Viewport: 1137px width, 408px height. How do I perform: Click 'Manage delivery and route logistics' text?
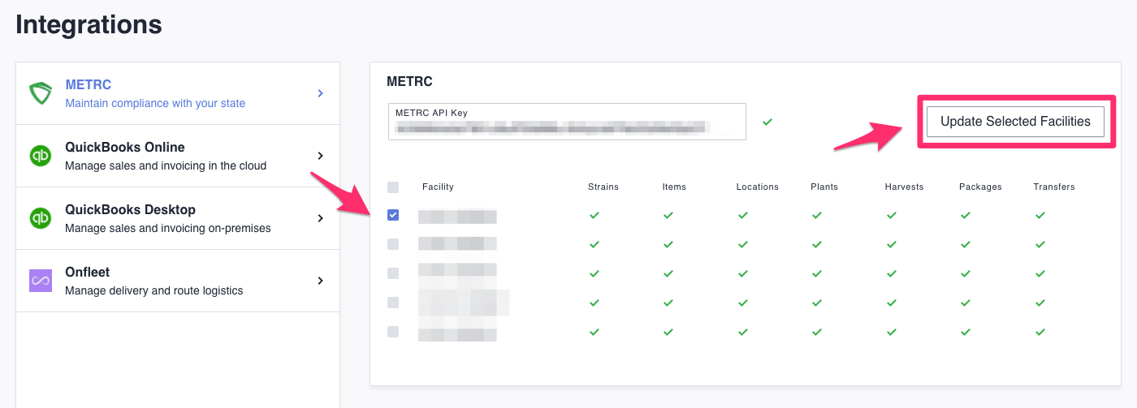coord(154,290)
